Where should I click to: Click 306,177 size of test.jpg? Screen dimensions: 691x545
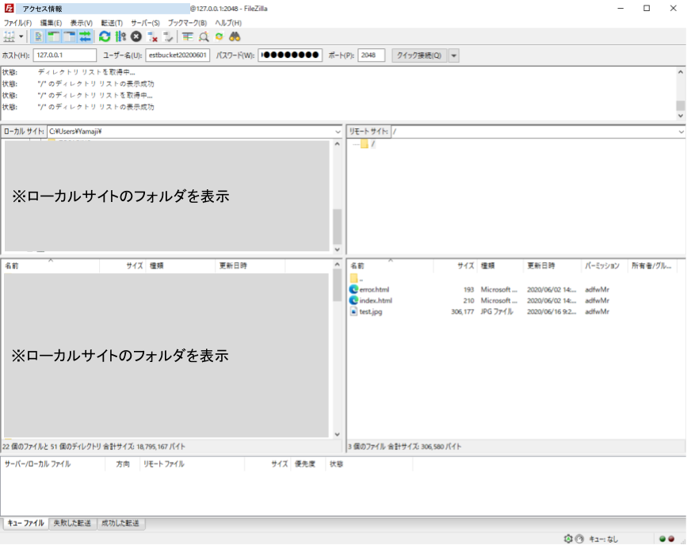click(462, 311)
